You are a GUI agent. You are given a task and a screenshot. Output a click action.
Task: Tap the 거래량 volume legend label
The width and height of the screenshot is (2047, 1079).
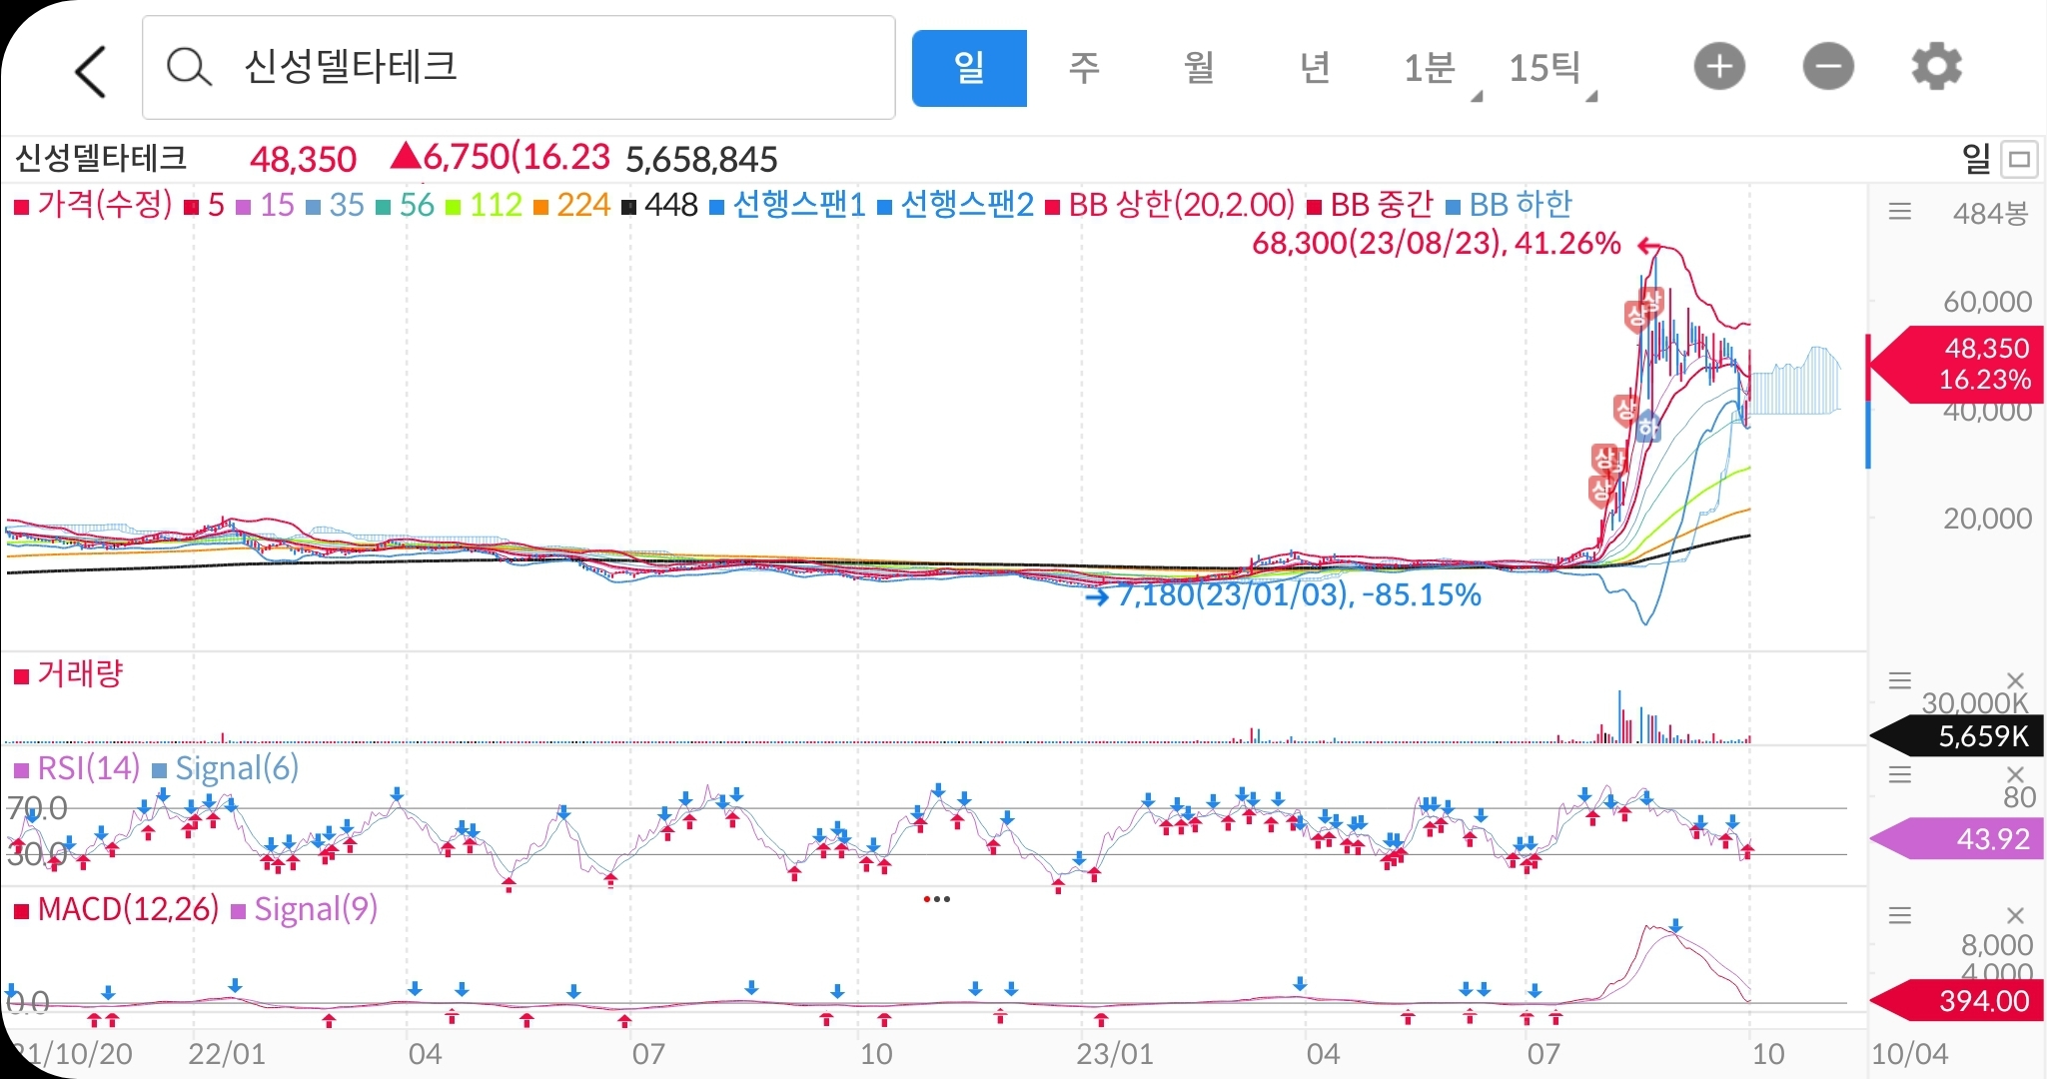68,674
